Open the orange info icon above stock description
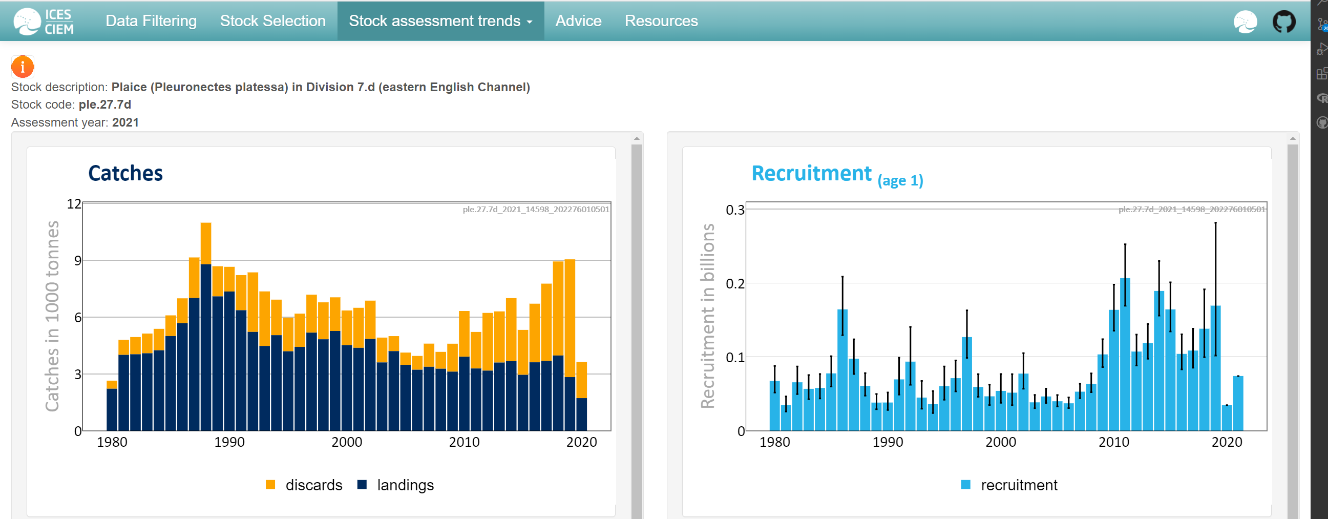The height and width of the screenshot is (519, 1328). coord(22,66)
